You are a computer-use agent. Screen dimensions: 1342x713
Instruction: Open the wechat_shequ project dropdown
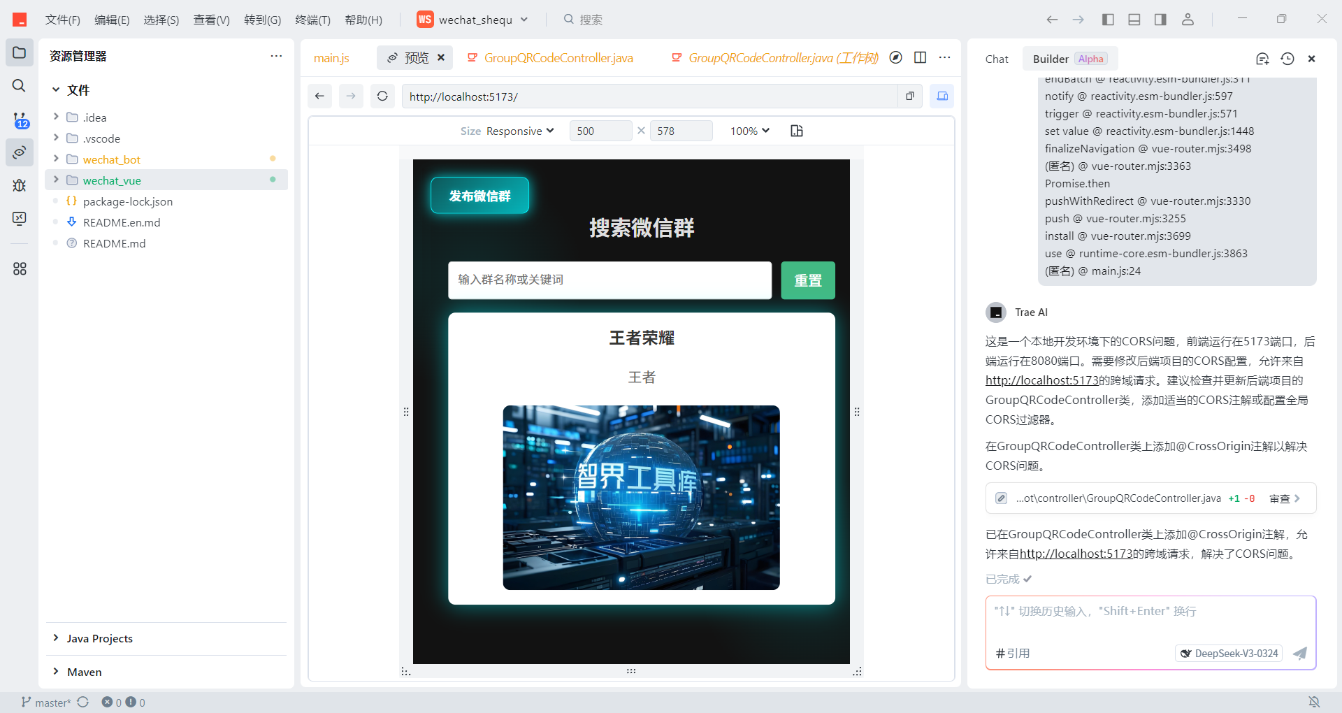coord(472,20)
